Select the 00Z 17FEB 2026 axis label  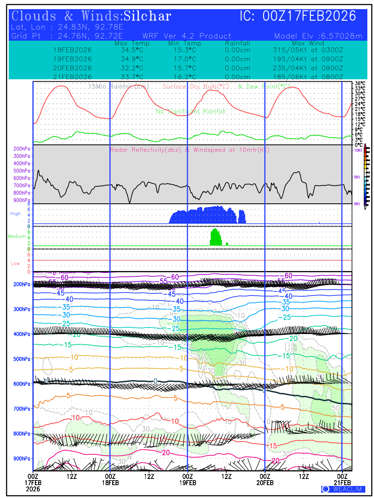(x=33, y=483)
